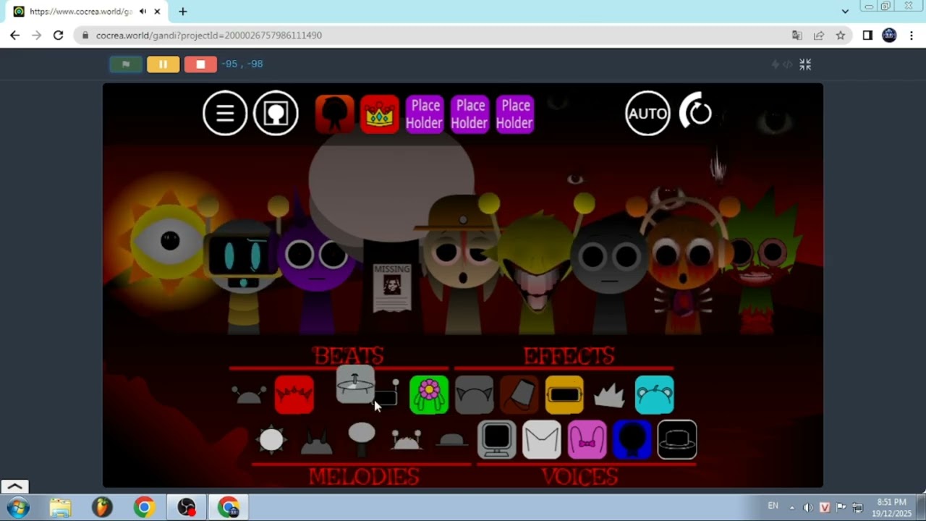Image resolution: width=926 pixels, height=521 pixels.
Task: Exit fullscreen using the collapse arrows icon
Action: click(805, 64)
